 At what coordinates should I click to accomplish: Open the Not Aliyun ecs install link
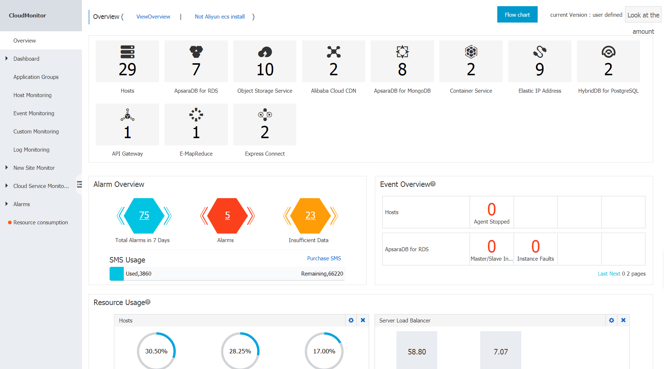pyautogui.click(x=220, y=17)
